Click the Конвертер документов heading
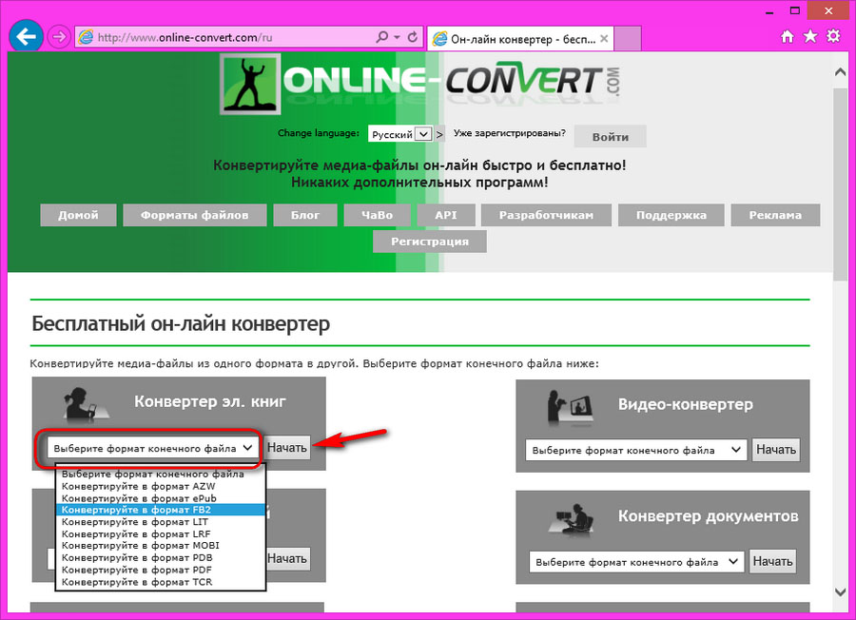 pyautogui.click(x=708, y=515)
